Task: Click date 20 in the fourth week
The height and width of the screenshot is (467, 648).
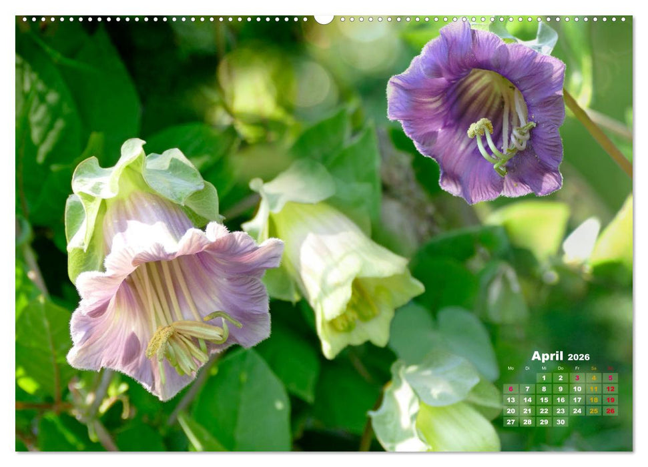Action: tap(511, 410)
